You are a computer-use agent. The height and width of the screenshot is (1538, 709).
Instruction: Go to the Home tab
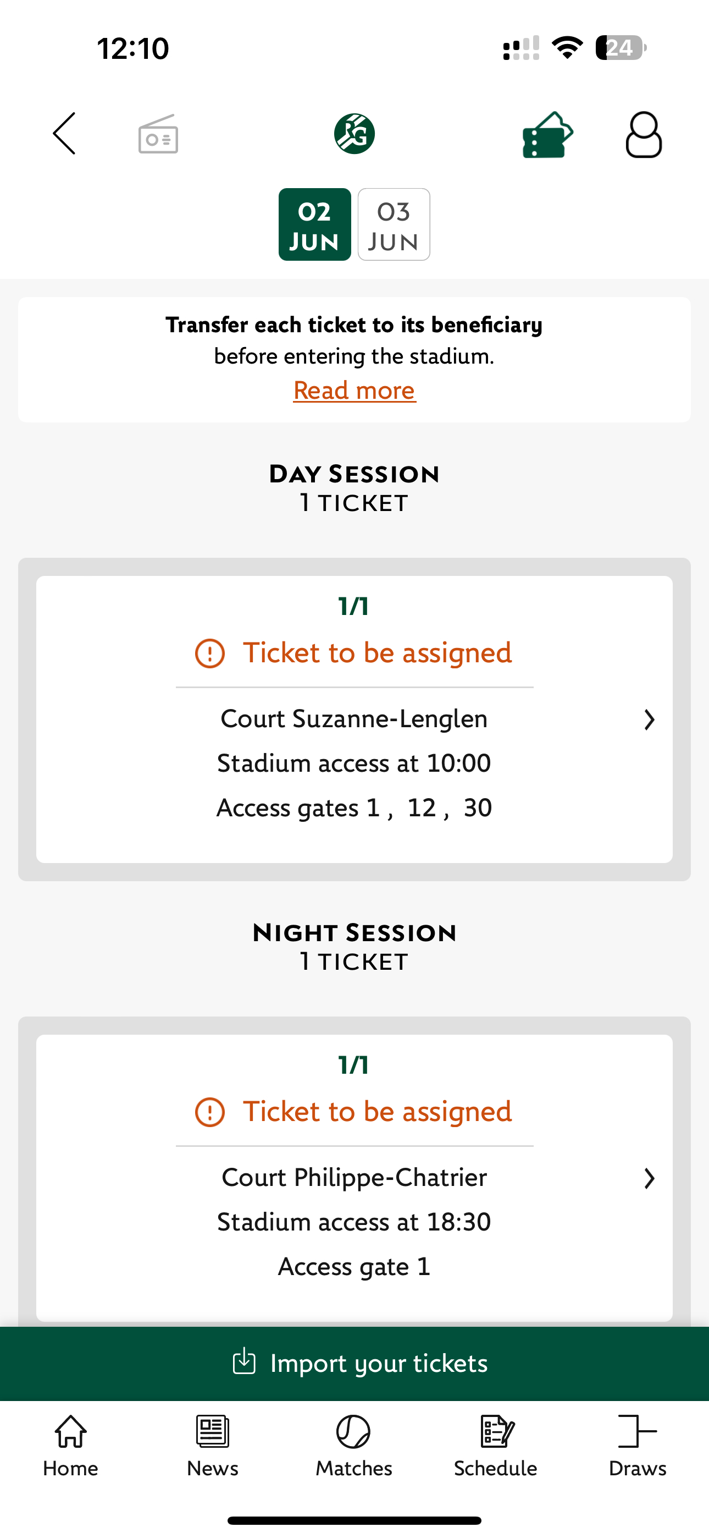(70, 1446)
